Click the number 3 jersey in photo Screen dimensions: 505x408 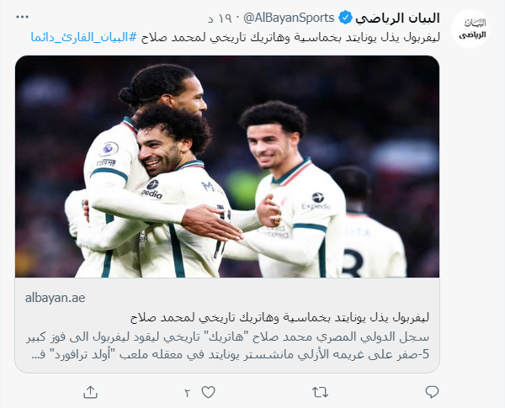pos(353,263)
